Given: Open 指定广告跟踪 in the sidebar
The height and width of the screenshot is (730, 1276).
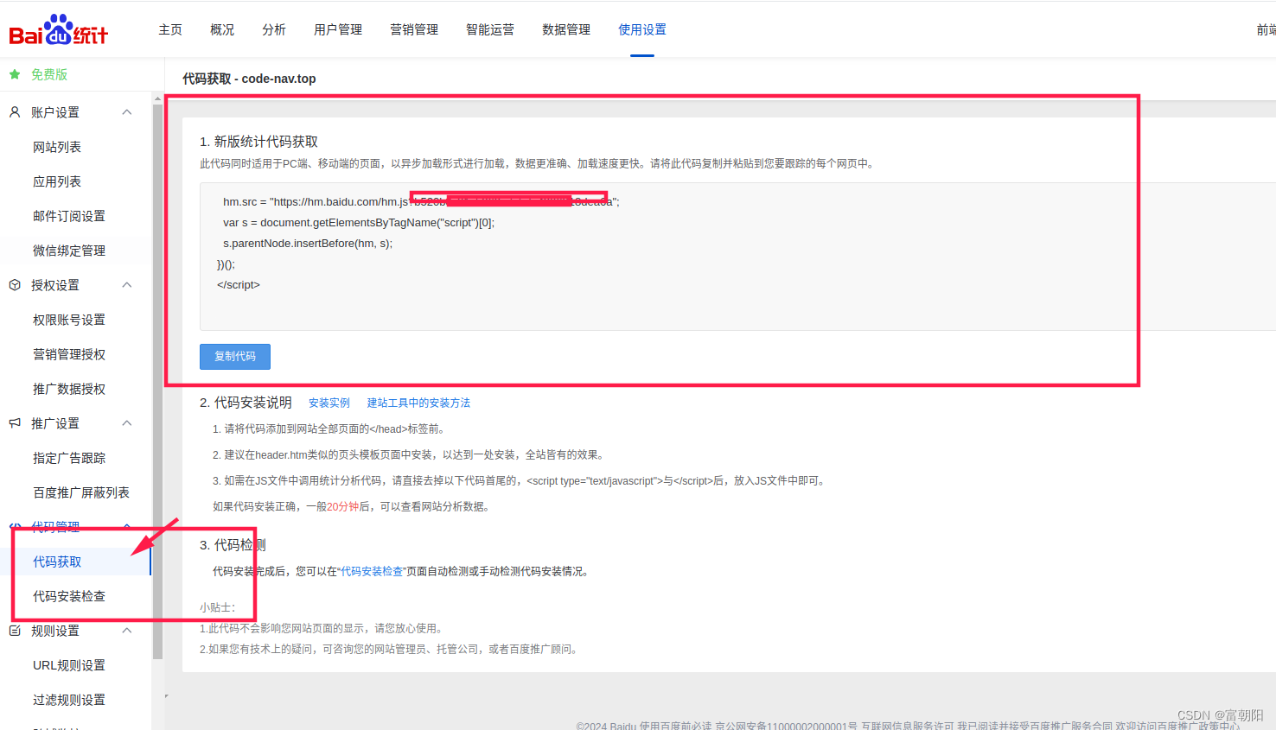Looking at the screenshot, I should [69, 458].
